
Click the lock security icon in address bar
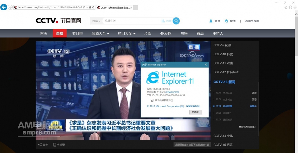pyautogui.click(x=90, y=7)
